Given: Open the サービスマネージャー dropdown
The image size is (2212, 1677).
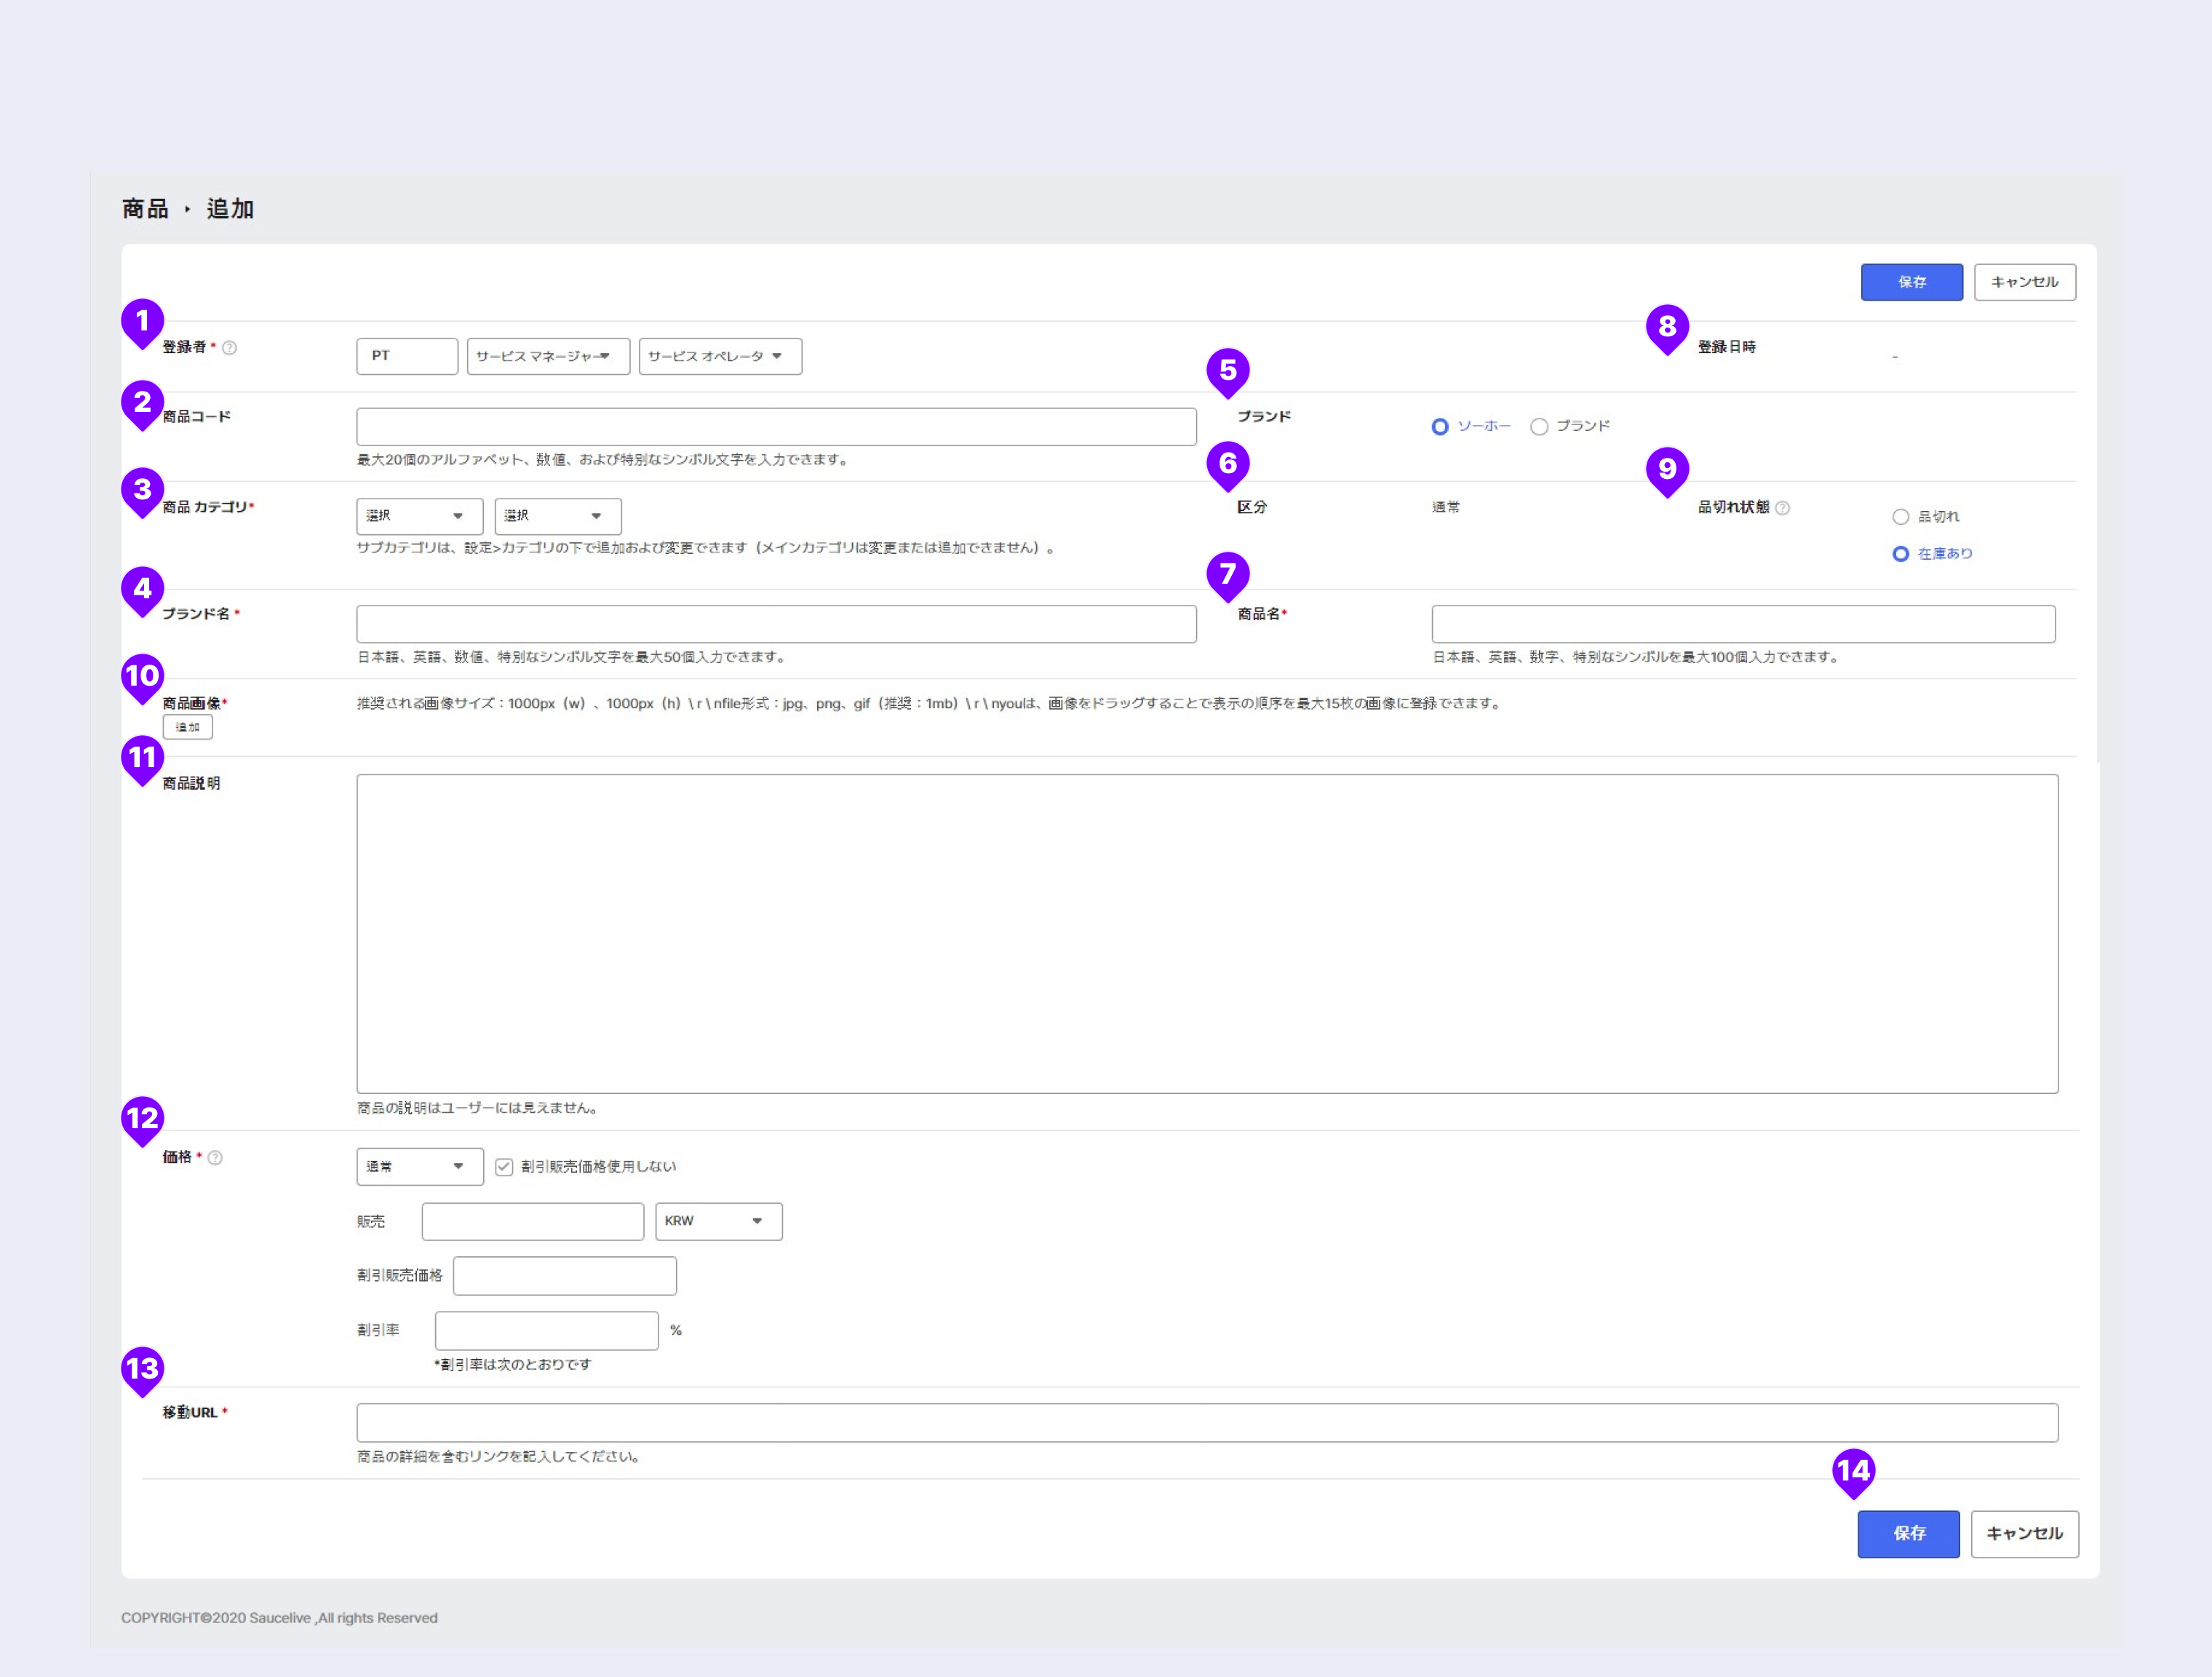Looking at the screenshot, I should [548, 356].
